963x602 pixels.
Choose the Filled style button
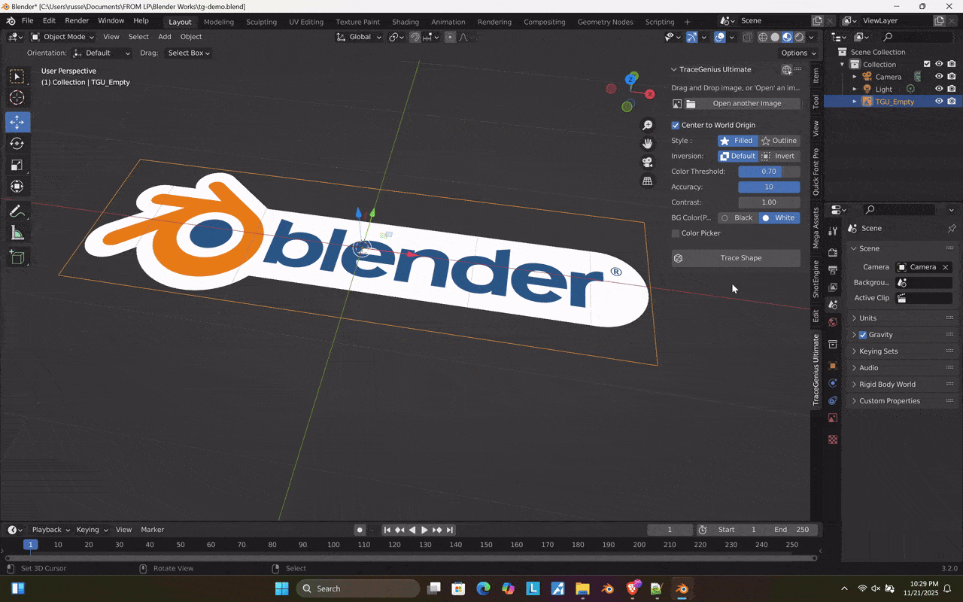737,141
